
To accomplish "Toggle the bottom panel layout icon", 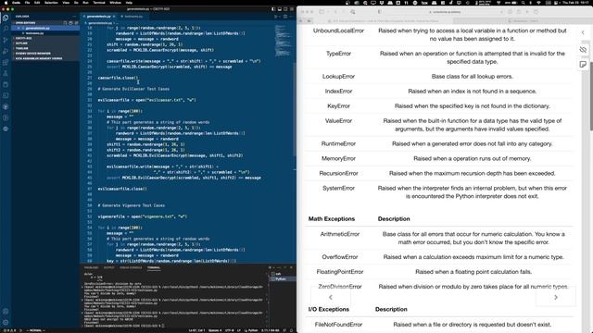I will pyautogui.click(x=280, y=9).
